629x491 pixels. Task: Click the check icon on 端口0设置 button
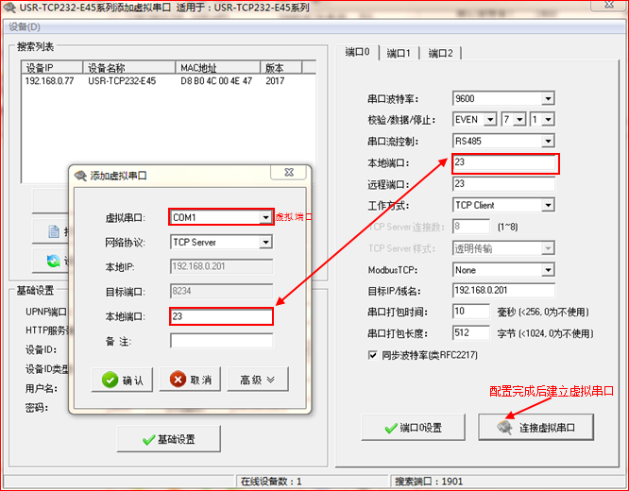[x=391, y=429]
